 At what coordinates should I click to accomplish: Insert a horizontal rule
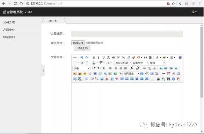pos(164,74)
